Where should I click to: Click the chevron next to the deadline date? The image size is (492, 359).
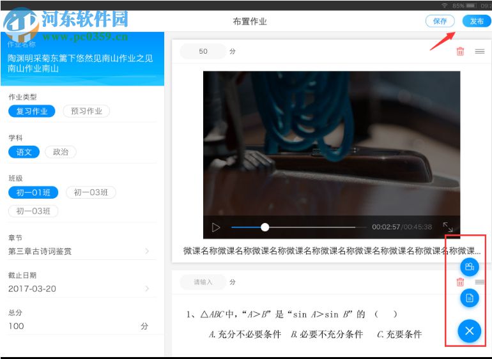pos(147,289)
